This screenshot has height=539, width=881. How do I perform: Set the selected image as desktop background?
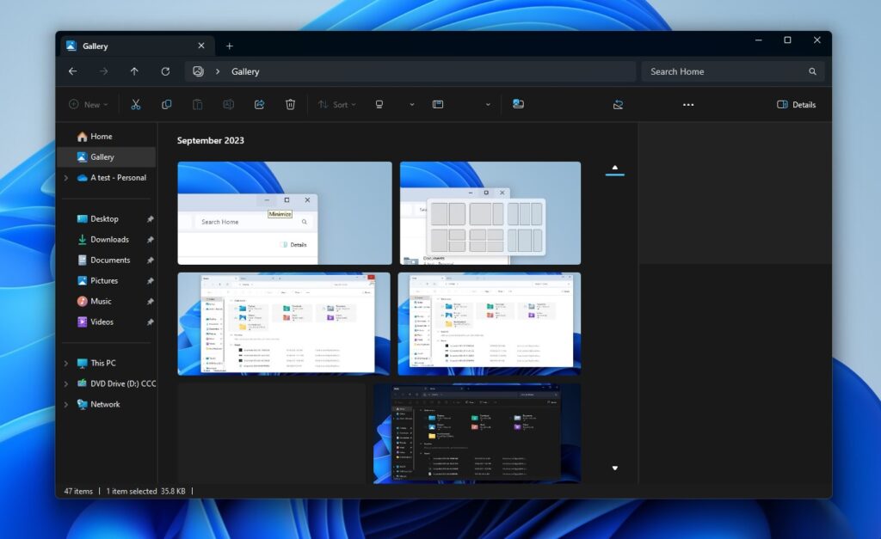(518, 104)
